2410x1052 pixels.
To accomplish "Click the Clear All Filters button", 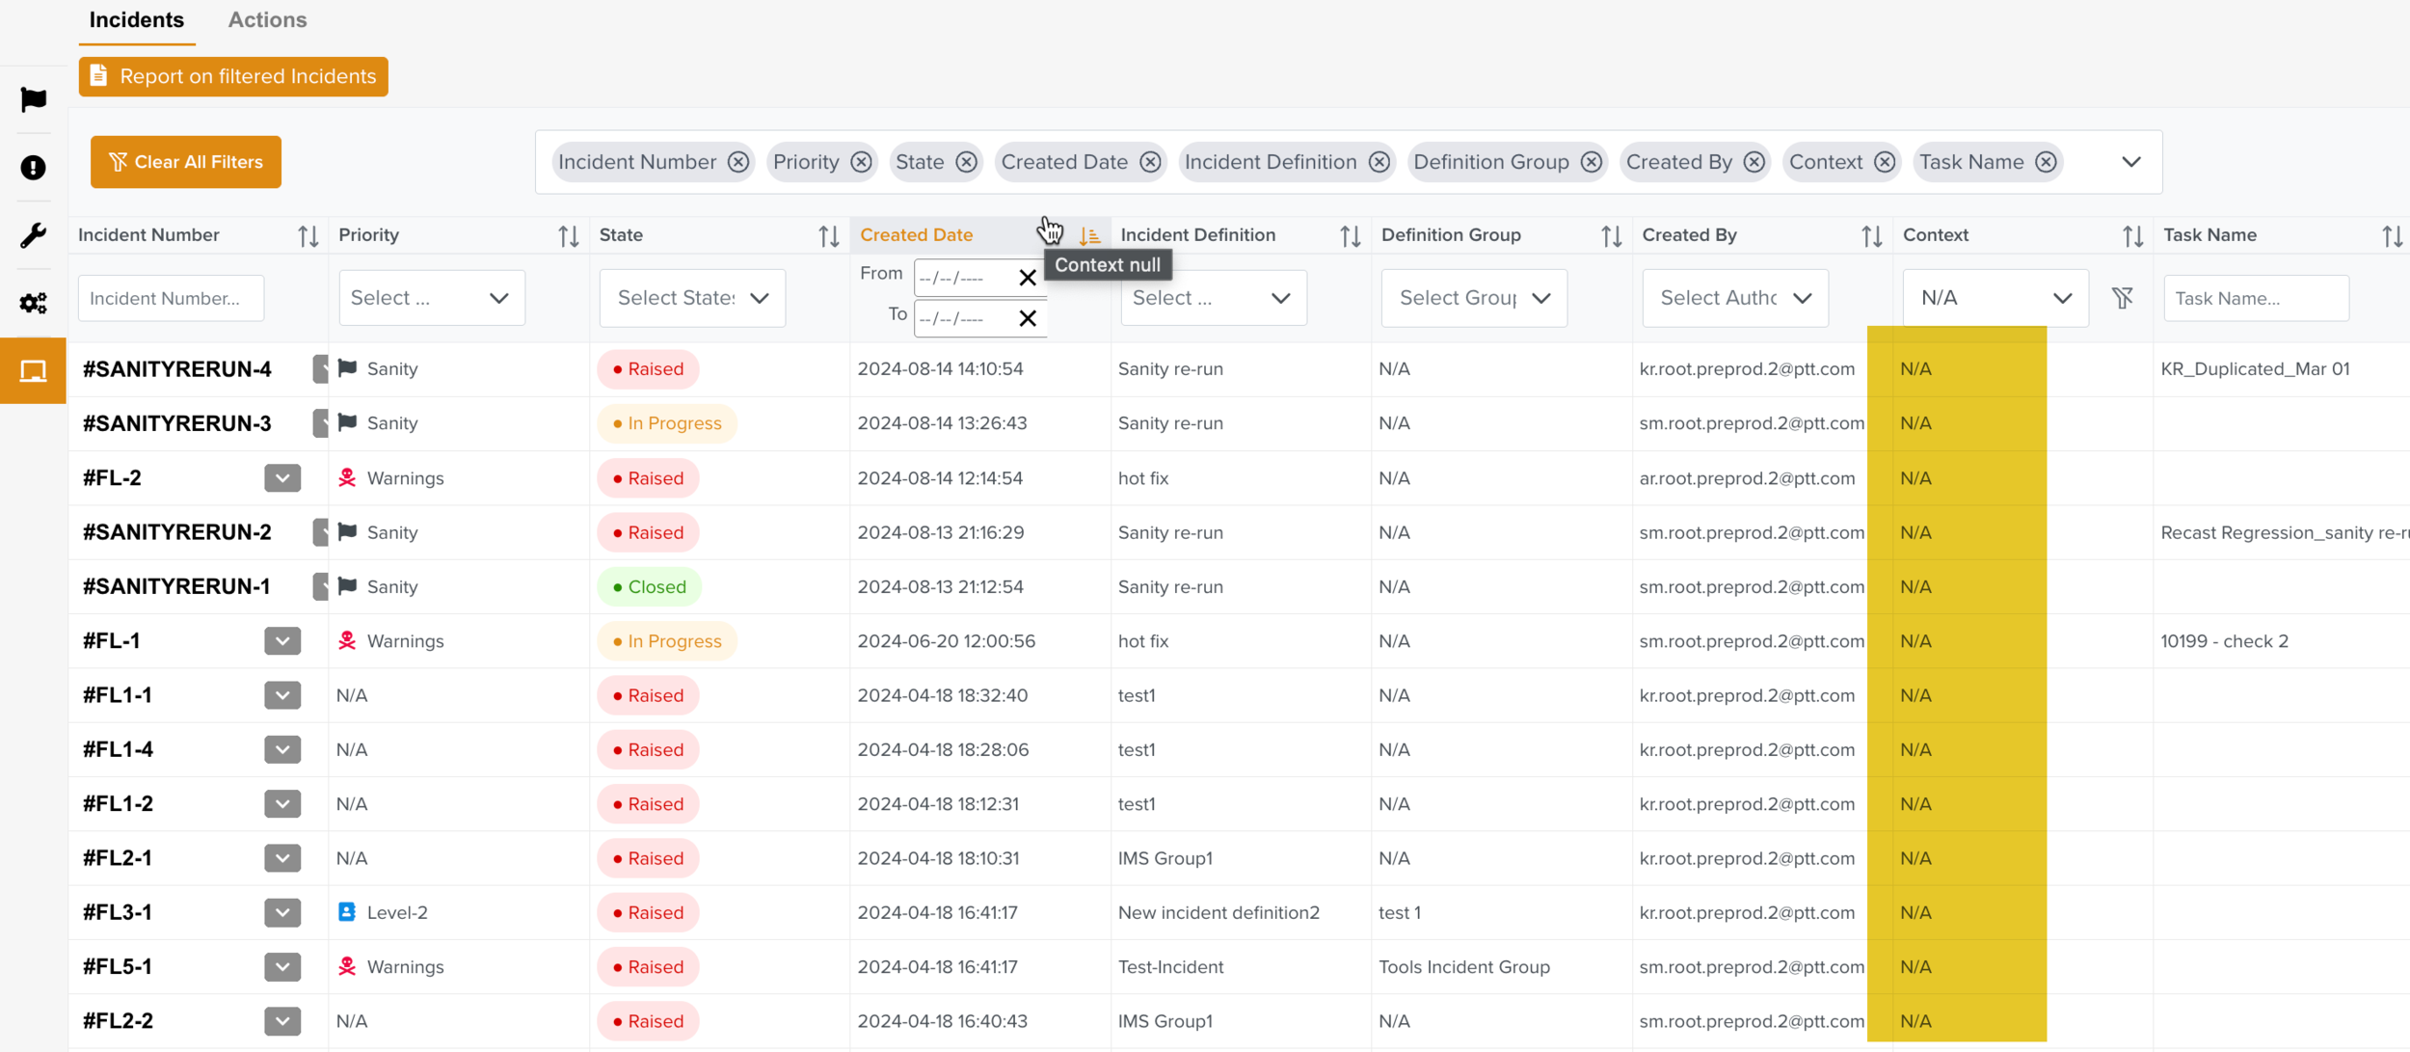I will [186, 162].
